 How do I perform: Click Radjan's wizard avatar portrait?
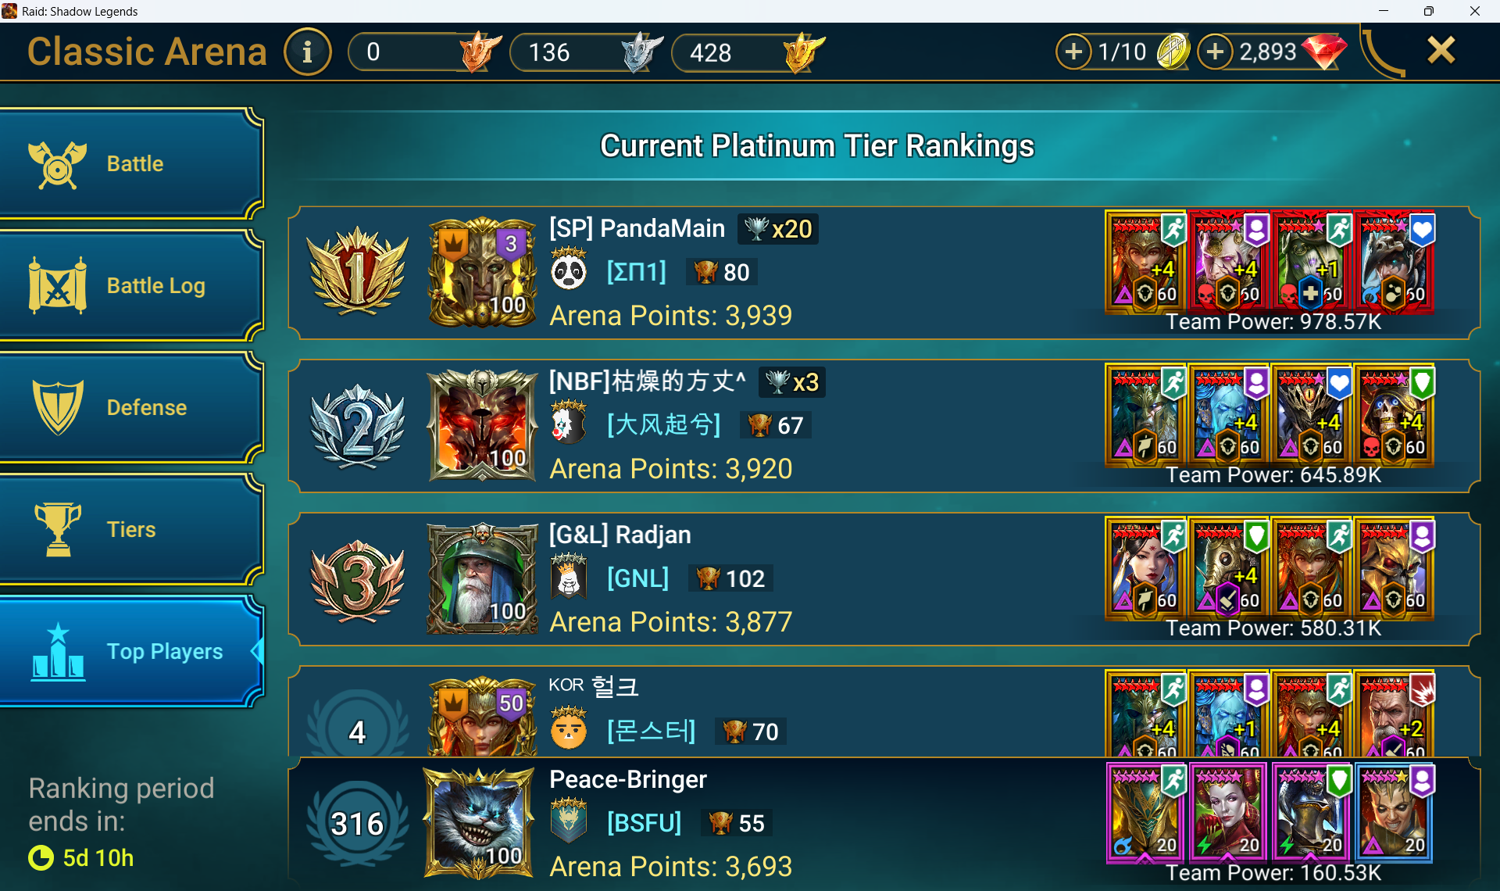tap(482, 578)
